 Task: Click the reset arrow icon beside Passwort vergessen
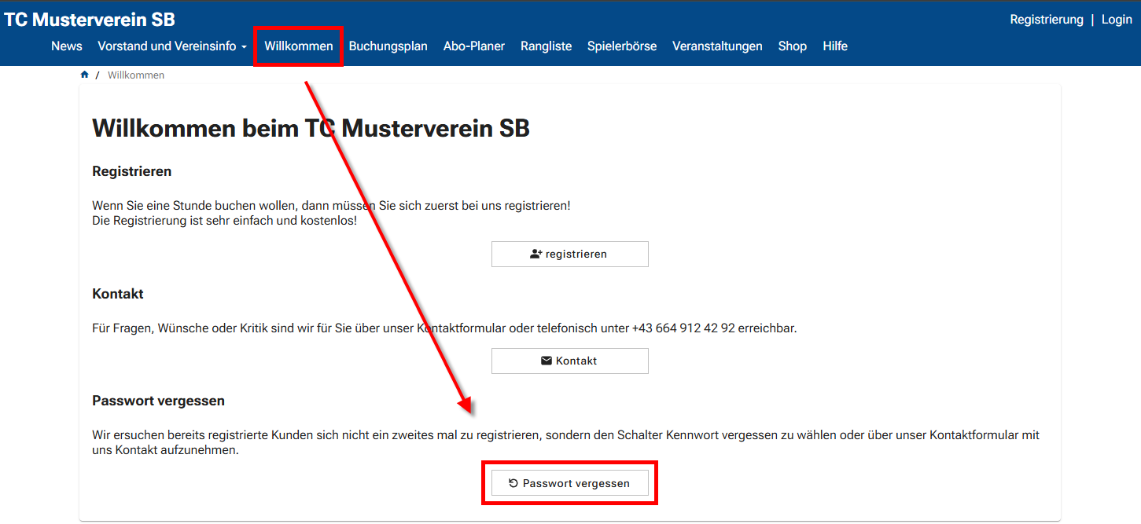click(x=513, y=483)
